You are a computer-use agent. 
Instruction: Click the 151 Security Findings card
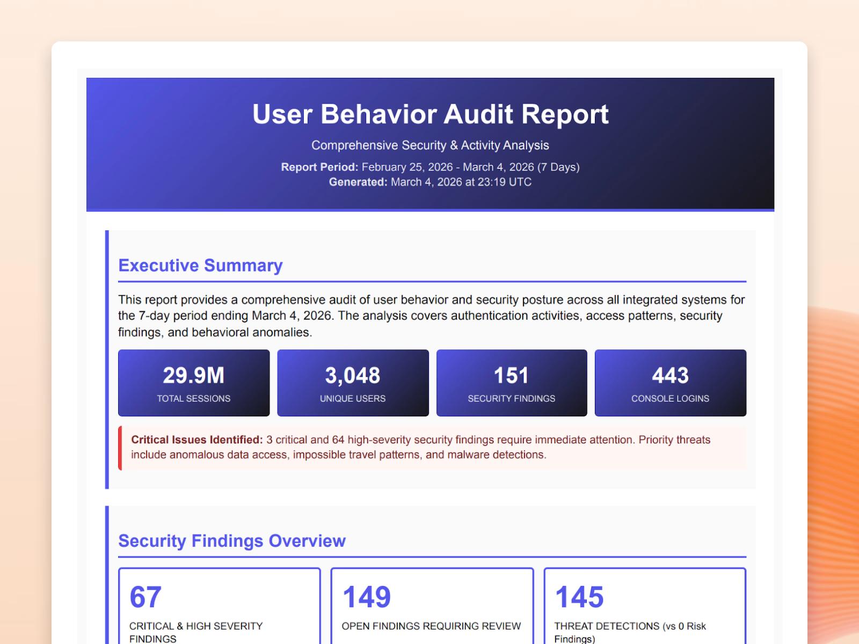coord(512,383)
